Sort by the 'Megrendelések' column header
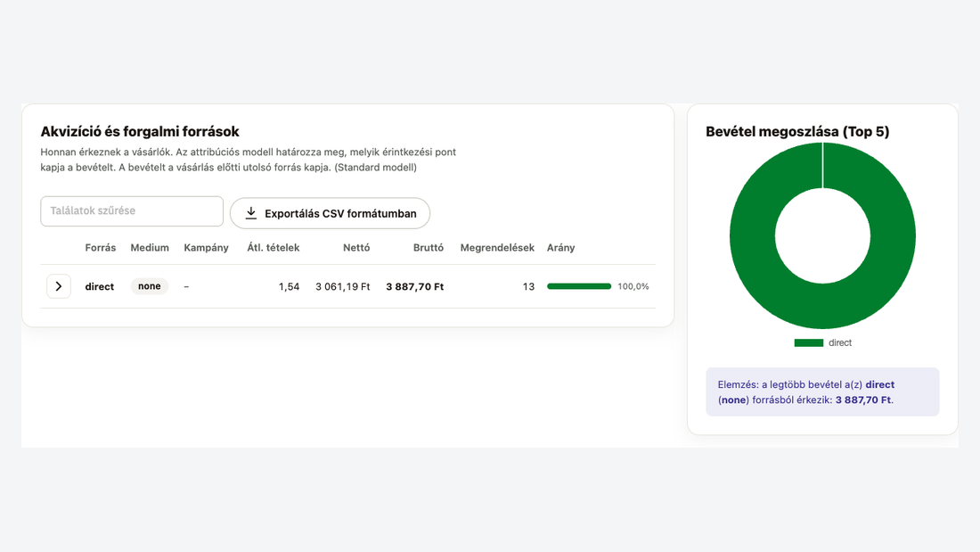Viewport: 980px width, 552px height. tap(497, 248)
